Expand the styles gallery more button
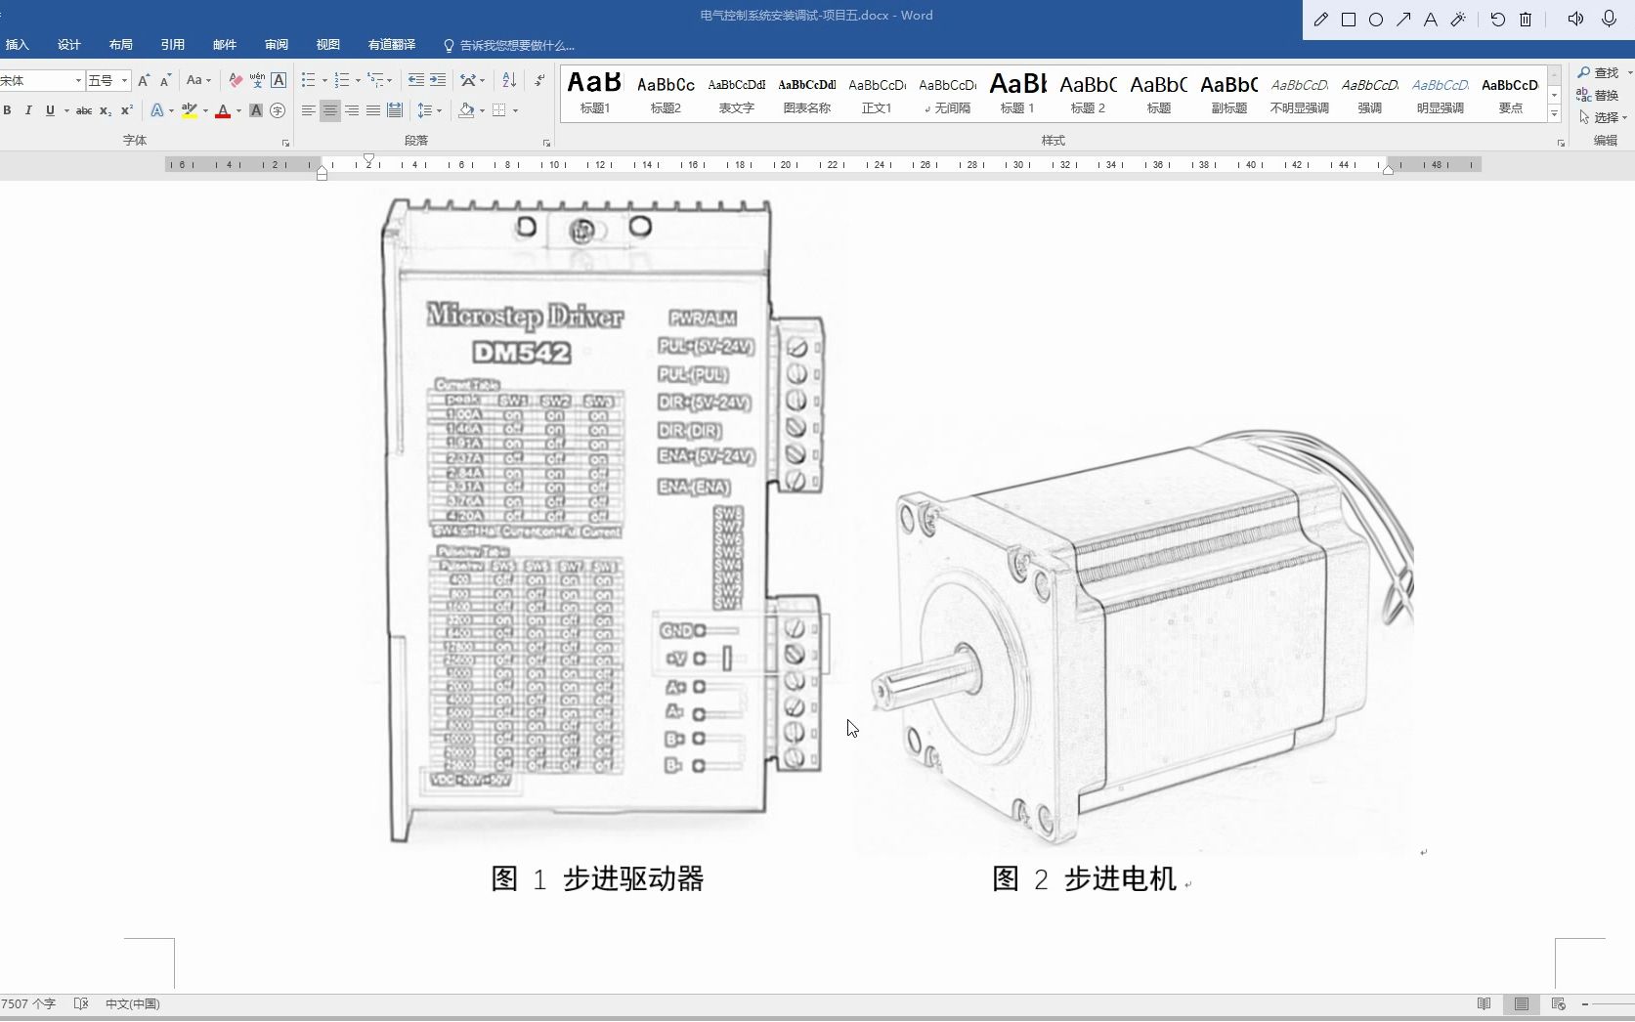 [x=1554, y=114]
